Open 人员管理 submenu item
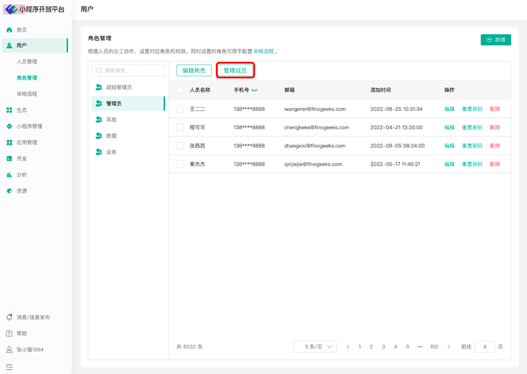The height and width of the screenshot is (374, 527). coord(27,62)
